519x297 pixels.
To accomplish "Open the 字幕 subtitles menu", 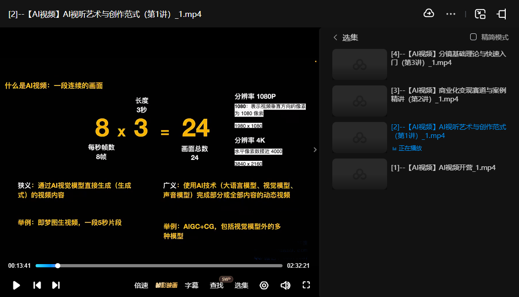I will pos(192,286).
